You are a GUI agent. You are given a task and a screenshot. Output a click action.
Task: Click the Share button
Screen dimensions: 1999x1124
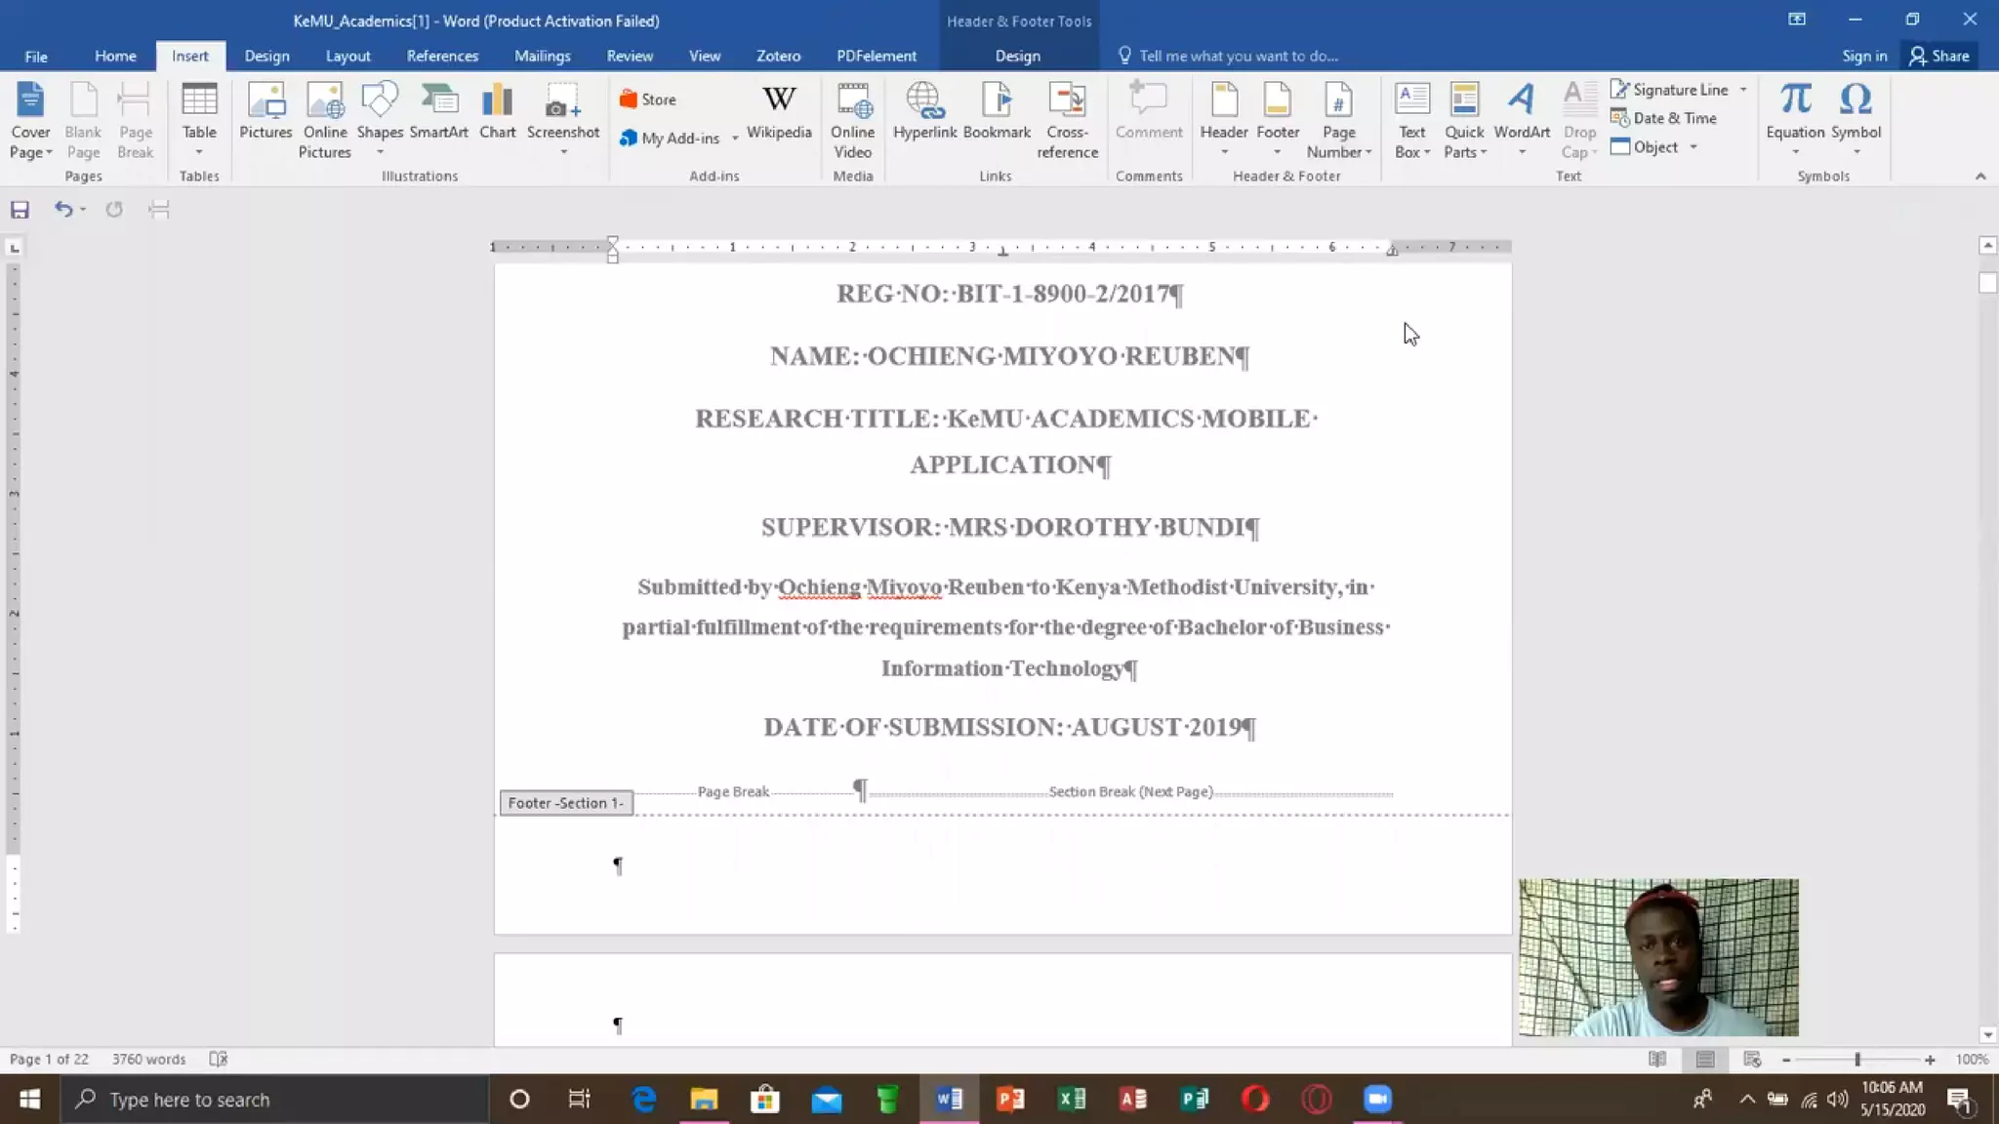pos(1939,56)
